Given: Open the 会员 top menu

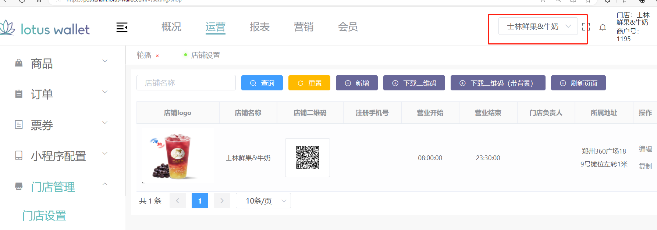Looking at the screenshot, I should (348, 27).
